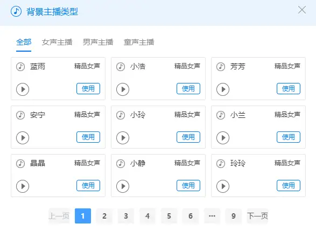Go to next page with 下一页
The height and width of the screenshot is (231, 316).
[x=257, y=216]
